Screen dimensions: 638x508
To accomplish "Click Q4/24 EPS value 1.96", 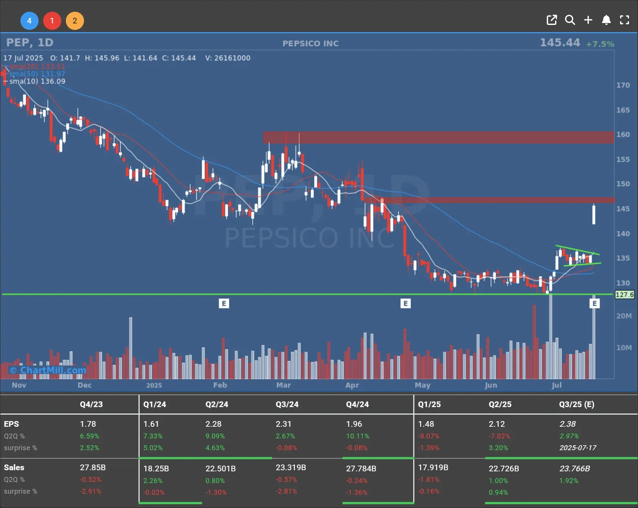I will (354, 424).
